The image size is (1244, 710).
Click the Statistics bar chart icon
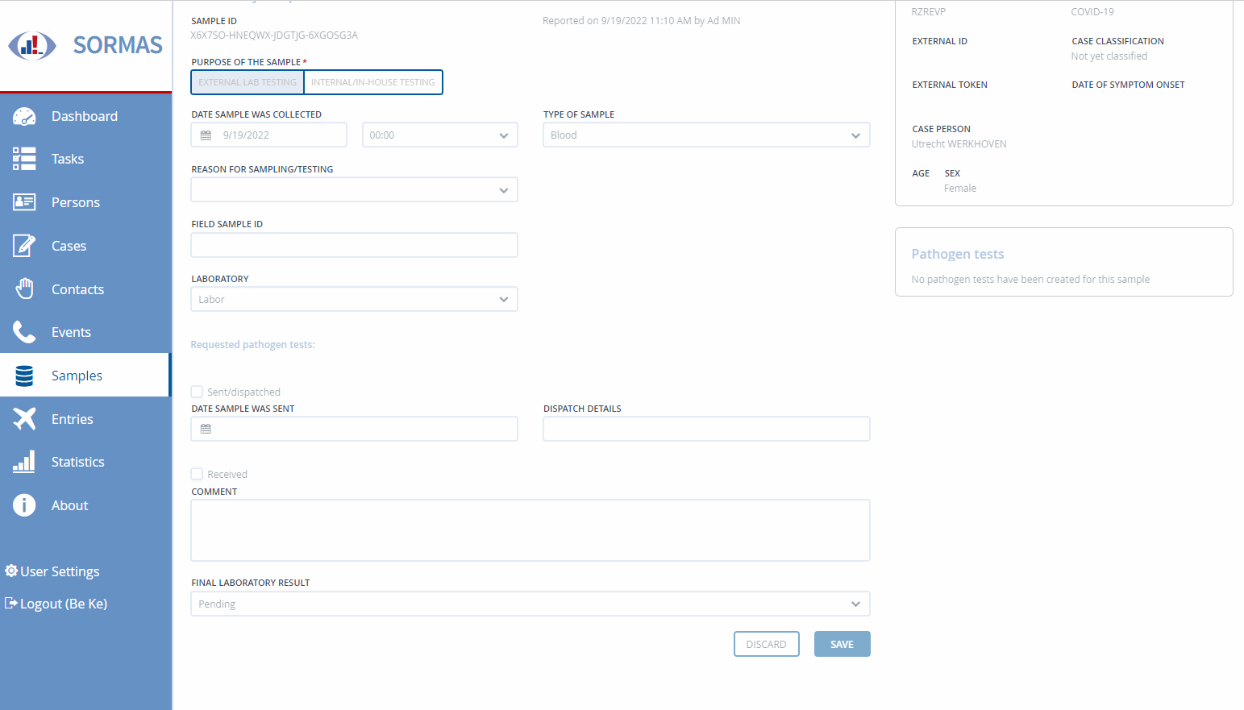tap(24, 462)
